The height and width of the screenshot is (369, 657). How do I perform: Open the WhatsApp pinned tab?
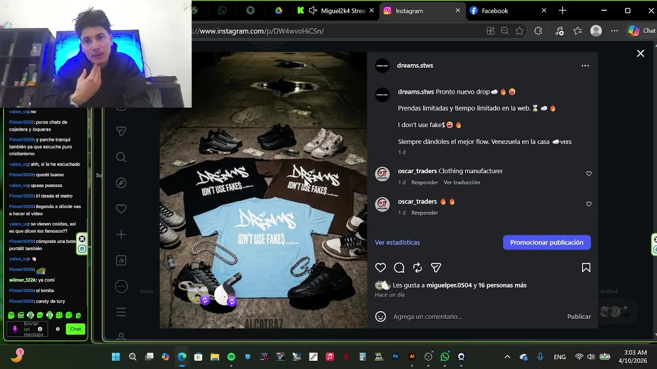coord(222,11)
